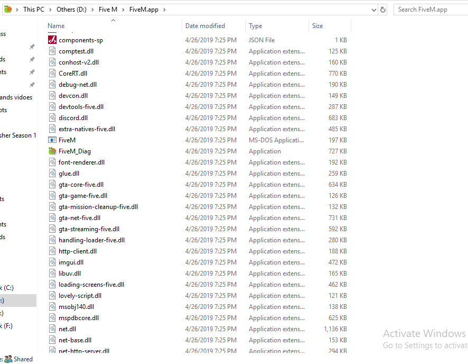Select the gta-streaming-five.dll file name
This screenshot has width=468, height=364.
pos(89,229)
